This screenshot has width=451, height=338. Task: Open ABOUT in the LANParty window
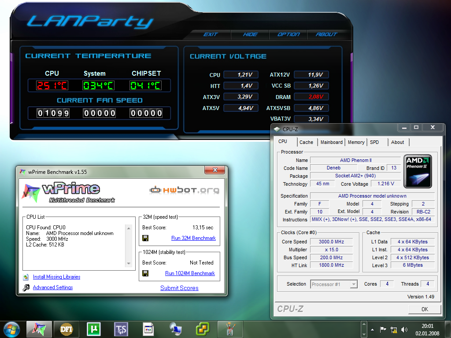[x=326, y=34]
